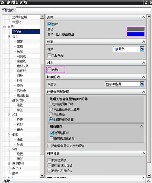Enable 显示小平面的边 checkbox
This screenshot has width=152, height=183.
tap(49, 171)
